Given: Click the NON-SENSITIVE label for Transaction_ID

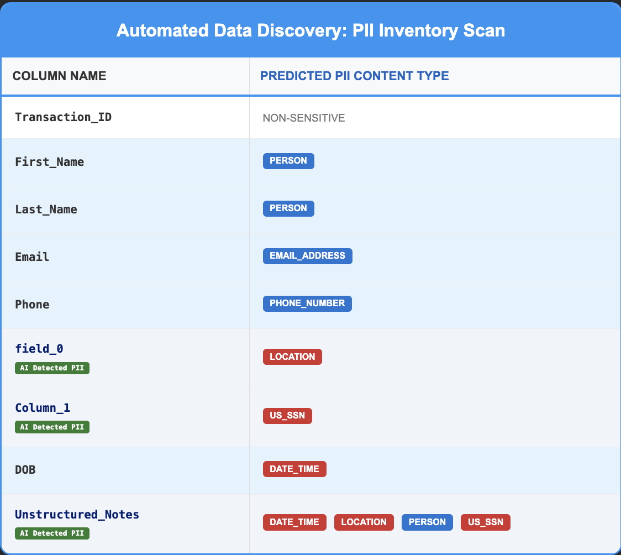Looking at the screenshot, I should point(304,118).
